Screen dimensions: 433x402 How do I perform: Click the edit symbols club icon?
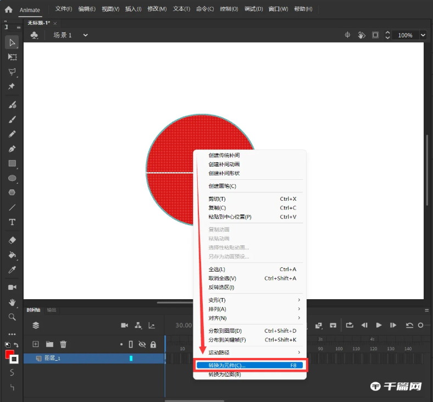coord(34,35)
